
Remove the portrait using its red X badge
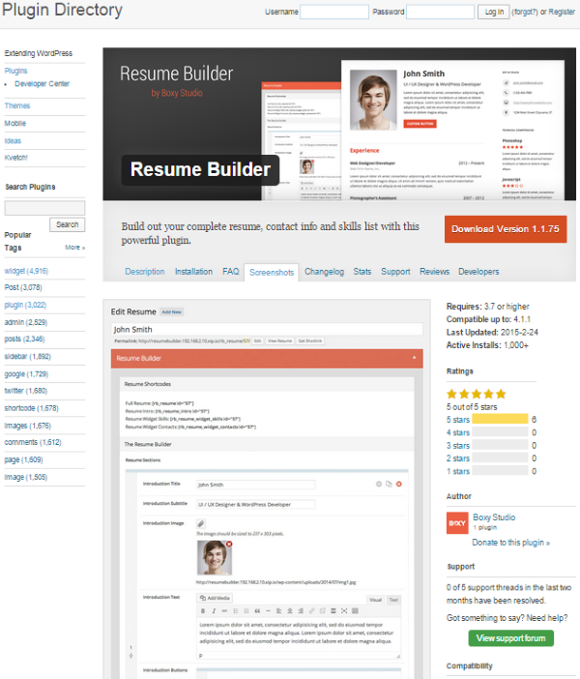coord(229,544)
